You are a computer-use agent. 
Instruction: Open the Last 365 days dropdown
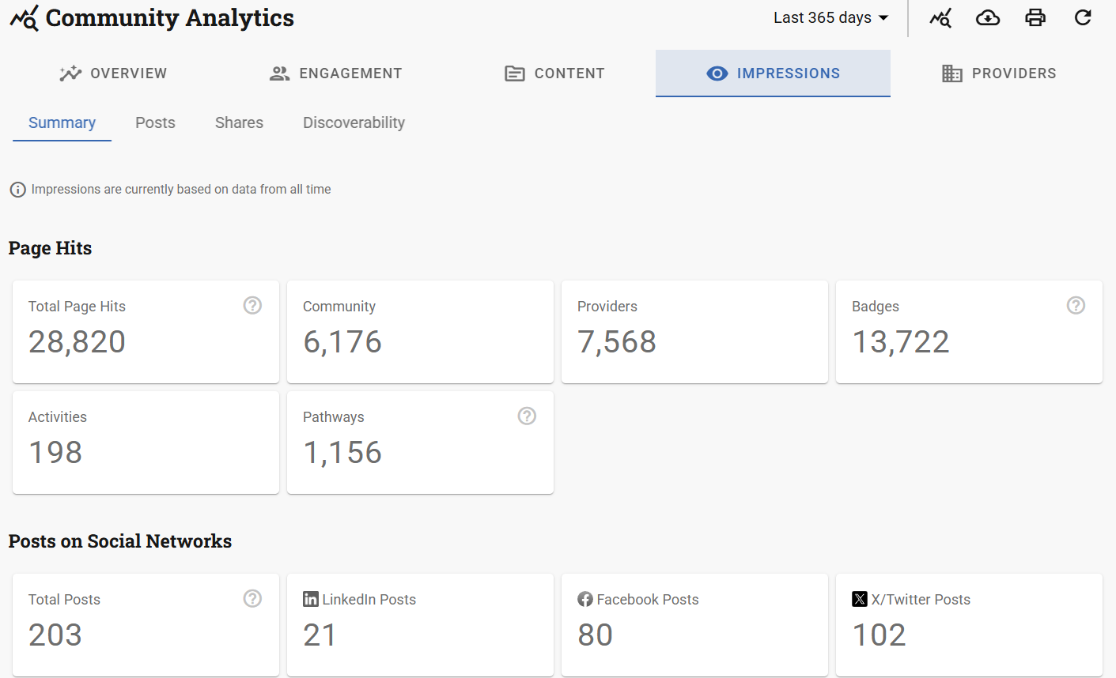tap(830, 18)
